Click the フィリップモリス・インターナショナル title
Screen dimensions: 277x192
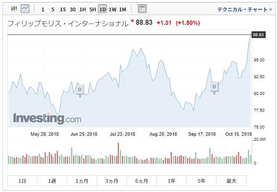pyautogui.click(x=68, y=23)
